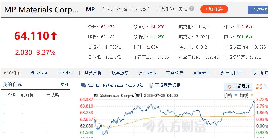Click the y-axis label 62.080
Image resolution: width=268 pixels, height=138 pixels.
click(x=86, y=126)
